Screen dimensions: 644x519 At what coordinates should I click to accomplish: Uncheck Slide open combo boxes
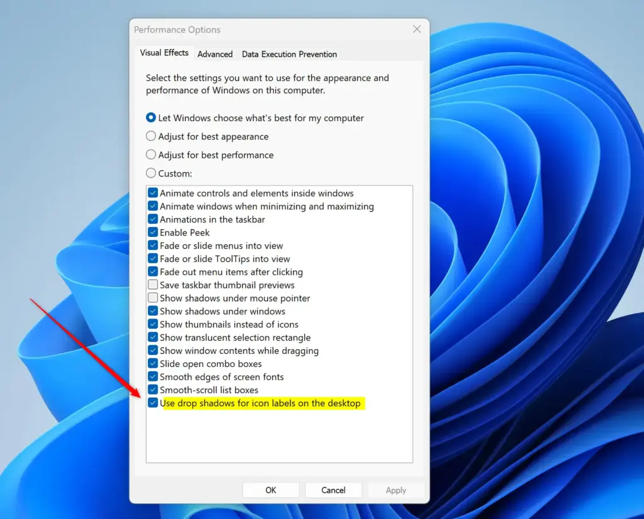[153, 364]
